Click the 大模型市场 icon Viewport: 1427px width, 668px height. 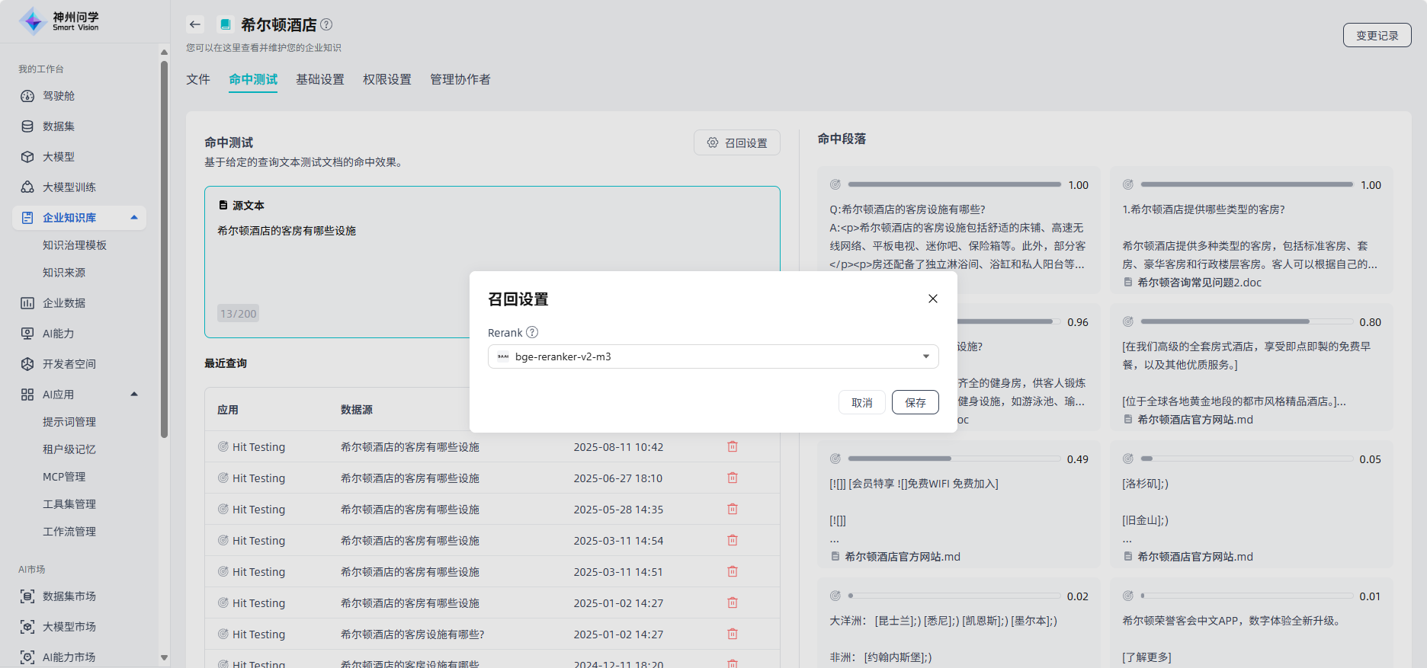(x=27, y=627)
